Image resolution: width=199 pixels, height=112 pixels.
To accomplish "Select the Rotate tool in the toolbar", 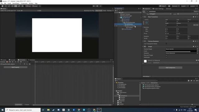I will coord(9,6).
